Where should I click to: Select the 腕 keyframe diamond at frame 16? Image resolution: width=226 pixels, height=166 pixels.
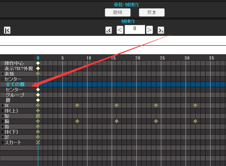[117, 121]
